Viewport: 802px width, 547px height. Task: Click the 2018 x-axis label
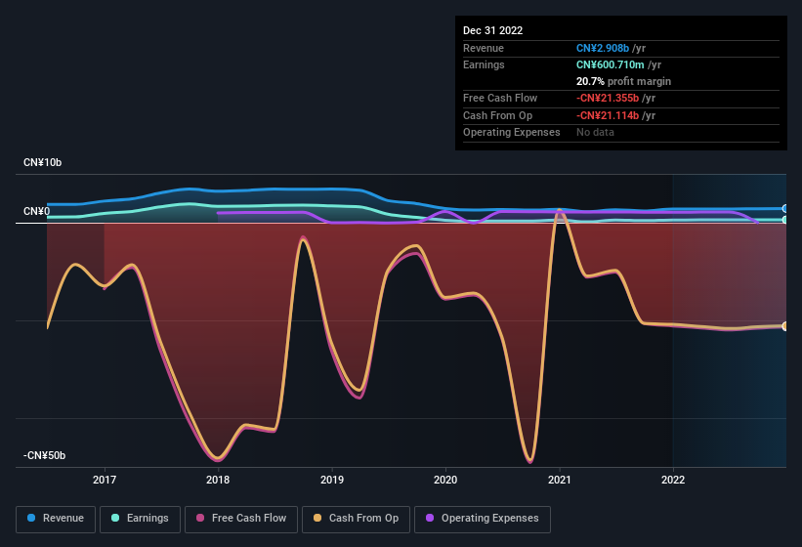[x=218, y=480]
